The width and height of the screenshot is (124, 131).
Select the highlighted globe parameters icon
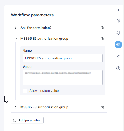[118, 45]
